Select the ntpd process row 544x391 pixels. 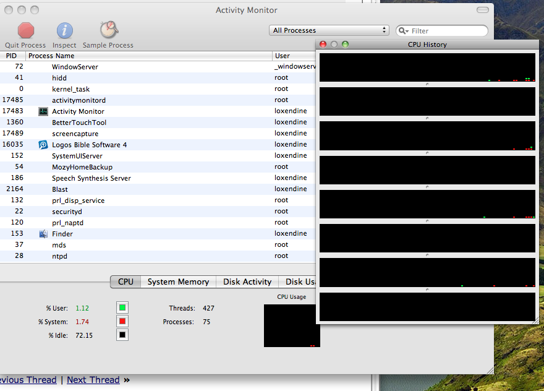pos(158,256)
